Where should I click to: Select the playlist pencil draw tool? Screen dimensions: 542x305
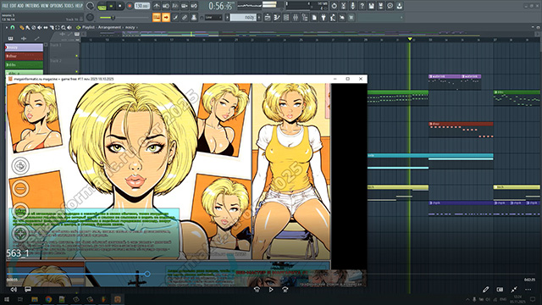[x=21, y=27]
